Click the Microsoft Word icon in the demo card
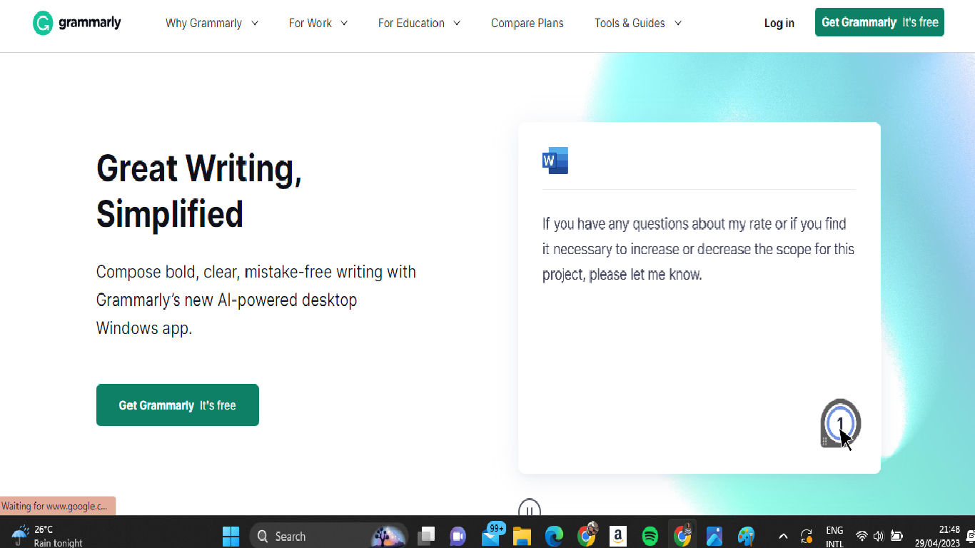The width and height of the screenshot is (975, 548). pyautogui.click(x=555, y=161)
